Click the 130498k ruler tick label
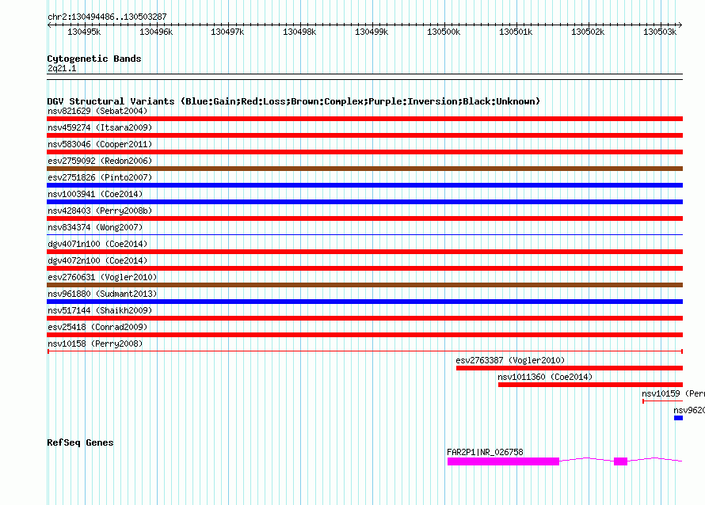Screen dimensions: 705x505 [299, 32]
